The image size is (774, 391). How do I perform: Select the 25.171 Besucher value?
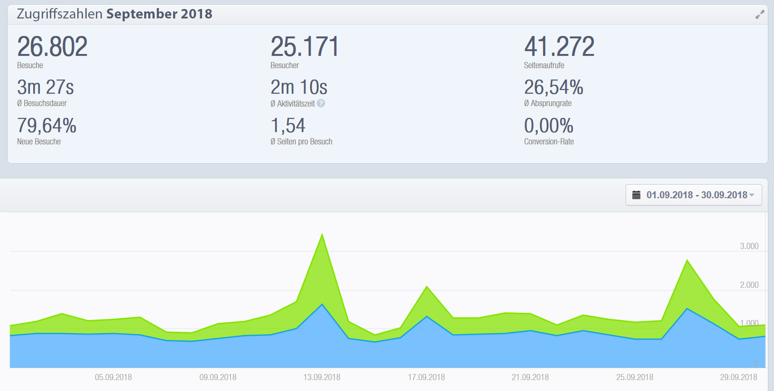[x=304, y=47]
